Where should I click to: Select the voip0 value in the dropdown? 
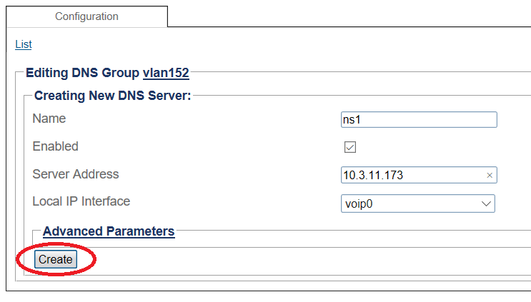click(x=359, y=204)
